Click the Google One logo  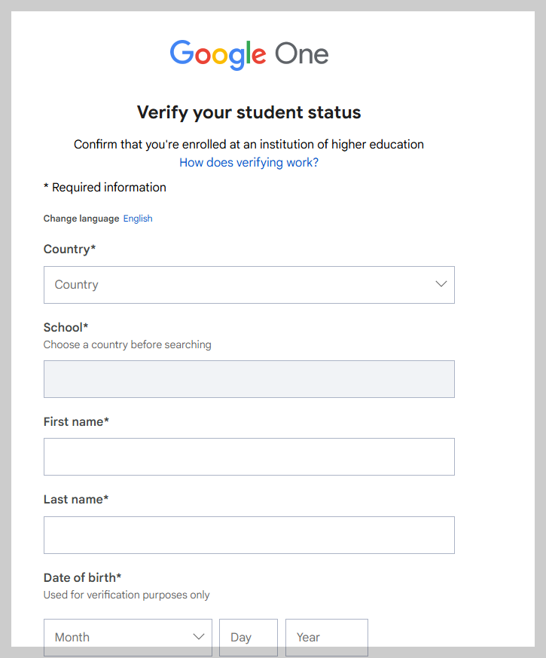pyautogui.click(x=249, y=54)
